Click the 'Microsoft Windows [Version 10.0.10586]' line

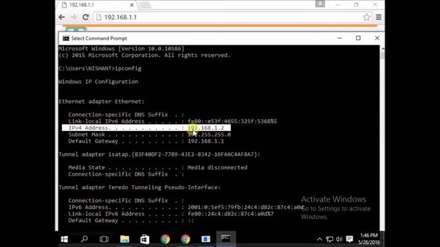click(x=122, y=49)
